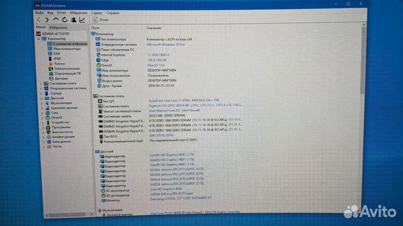
Task: Open the Internet Explorer version link
Action: coord(158,55)
